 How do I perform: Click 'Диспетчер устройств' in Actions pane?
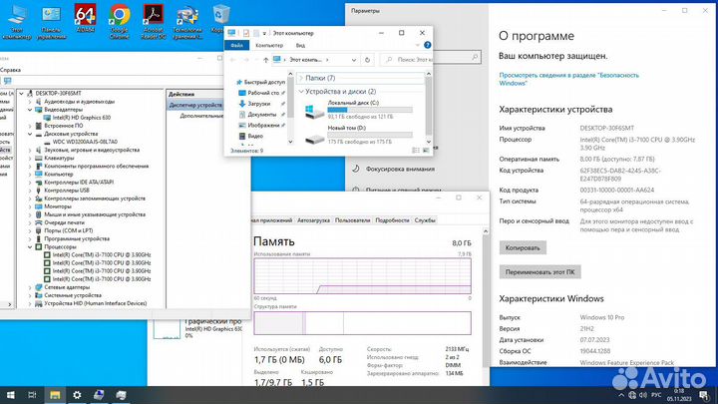pos(195,105)
